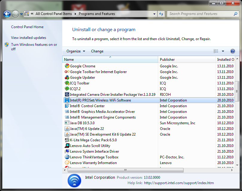
Task: Open the All Control Panel Items breadcrumb
Action: (54, 14)
